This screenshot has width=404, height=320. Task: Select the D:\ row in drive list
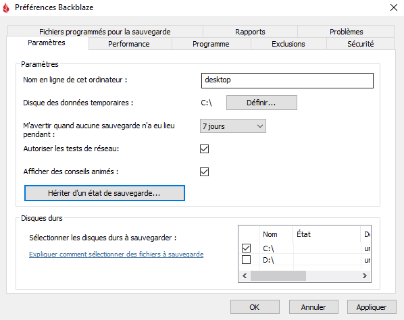[305, 260]
